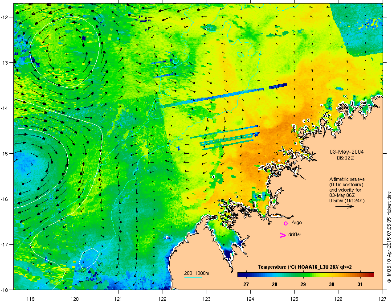Click the '200 1000m' bathymetry label

click(197, 273)
